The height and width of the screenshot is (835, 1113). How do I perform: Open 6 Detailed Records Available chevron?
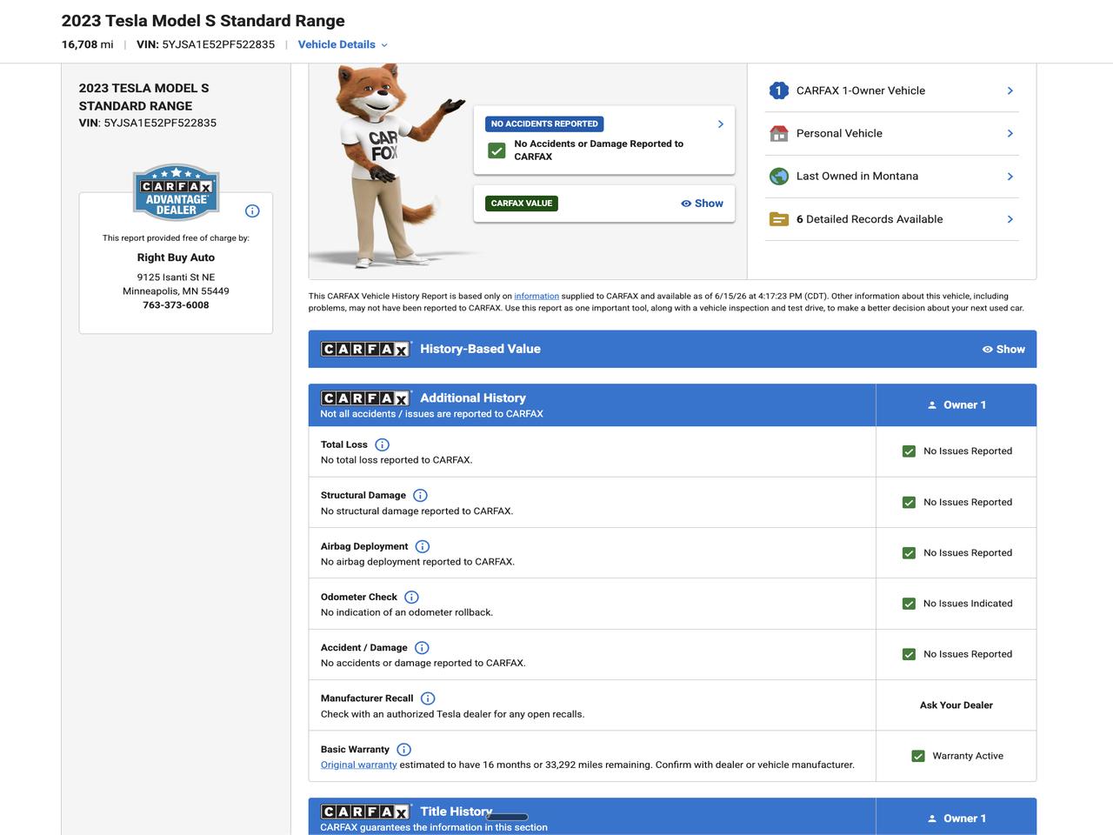coord(1010,219)
